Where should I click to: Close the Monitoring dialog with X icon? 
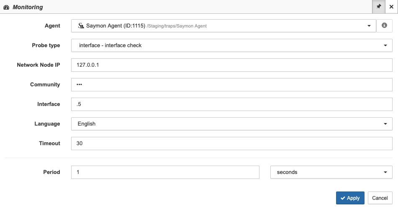391,7
